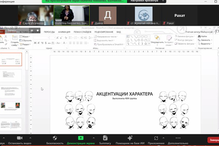The height and width of the screenshot is (146, 219).
Task: Open the Apps icon in Zoom toolbar
Action: point(156,138)
